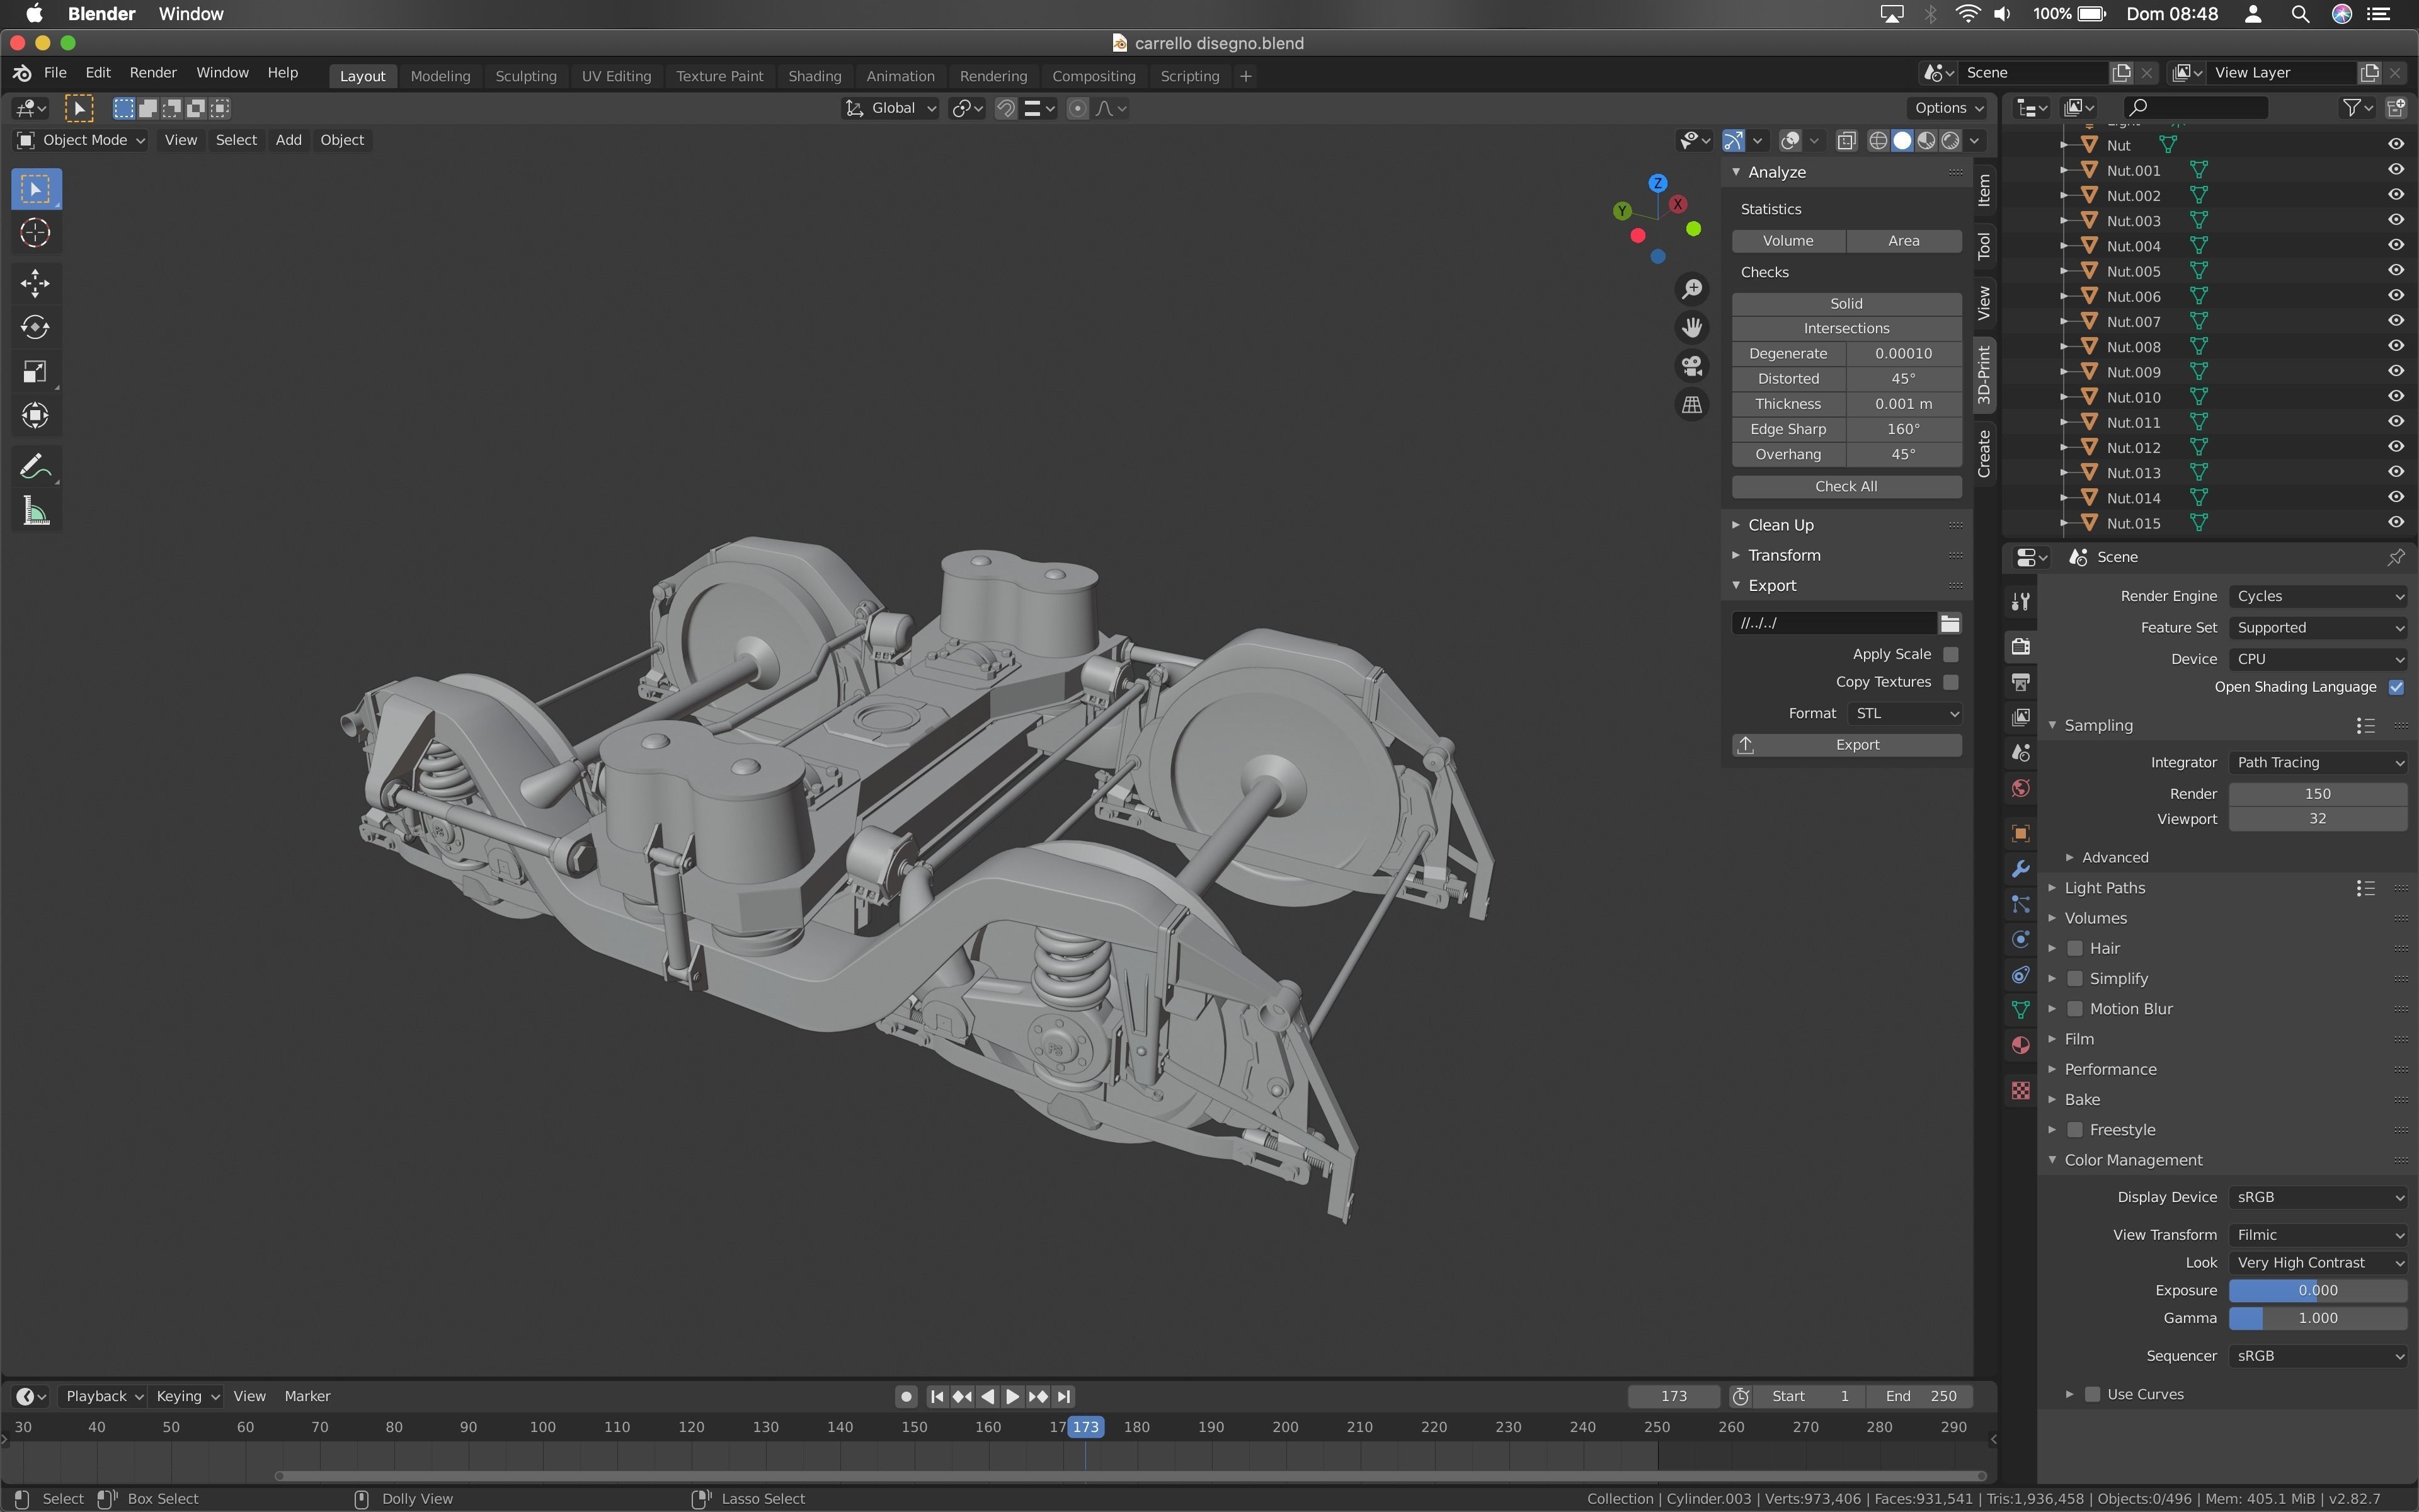The width and height of the screenshot is (2419, 1512).
Task: Open the View Transform Filmic dropdown
Action: (2318, 1235)
